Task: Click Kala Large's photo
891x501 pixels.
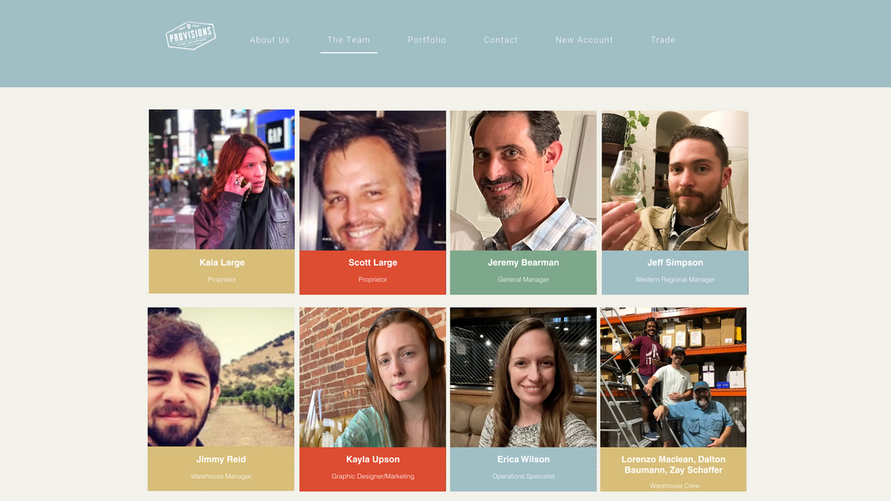Action: (222, 180)
